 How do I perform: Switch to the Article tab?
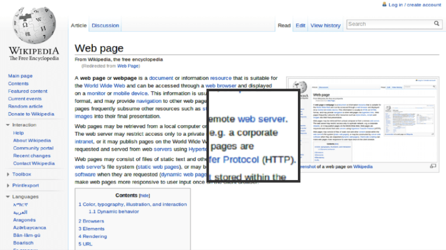78,25
